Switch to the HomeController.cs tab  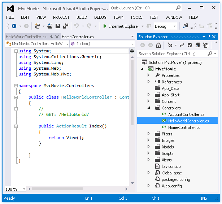(x=78, y=37)
